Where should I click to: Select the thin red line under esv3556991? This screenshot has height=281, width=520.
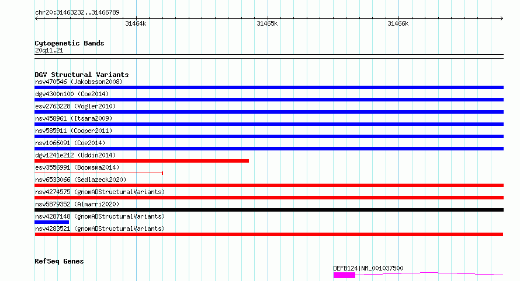(99, 173)
